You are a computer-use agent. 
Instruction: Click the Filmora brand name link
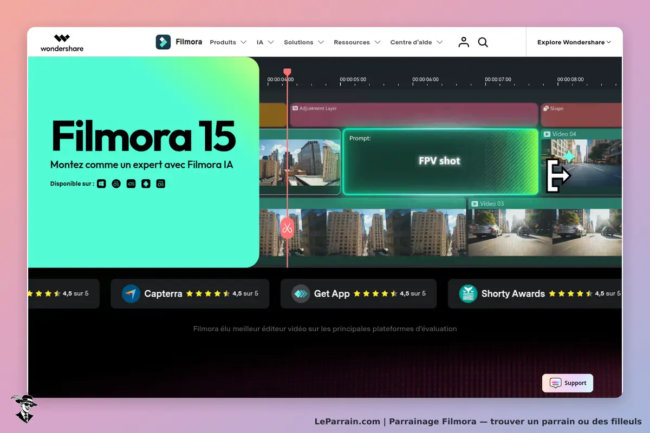pos(189,42)
